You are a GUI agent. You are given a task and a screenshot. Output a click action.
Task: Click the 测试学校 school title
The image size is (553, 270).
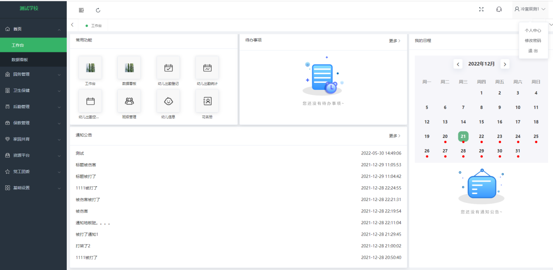[29, 8]
